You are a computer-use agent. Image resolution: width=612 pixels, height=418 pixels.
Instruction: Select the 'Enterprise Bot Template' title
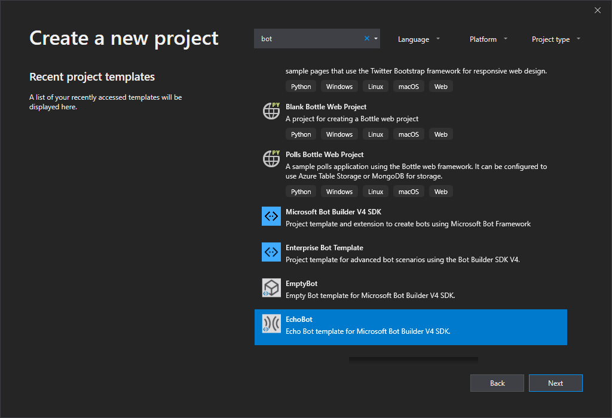click(325, 248)
